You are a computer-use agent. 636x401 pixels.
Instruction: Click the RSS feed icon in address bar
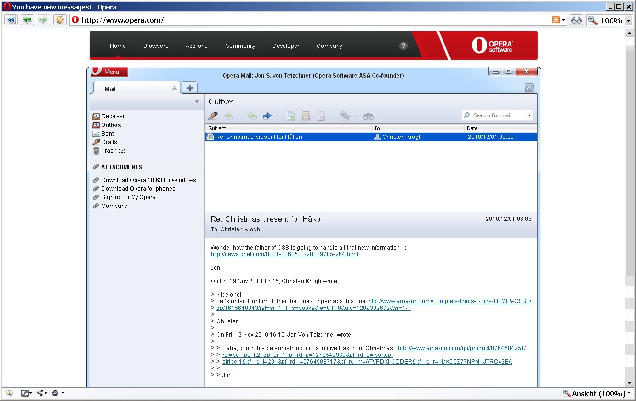coord(555,20)
